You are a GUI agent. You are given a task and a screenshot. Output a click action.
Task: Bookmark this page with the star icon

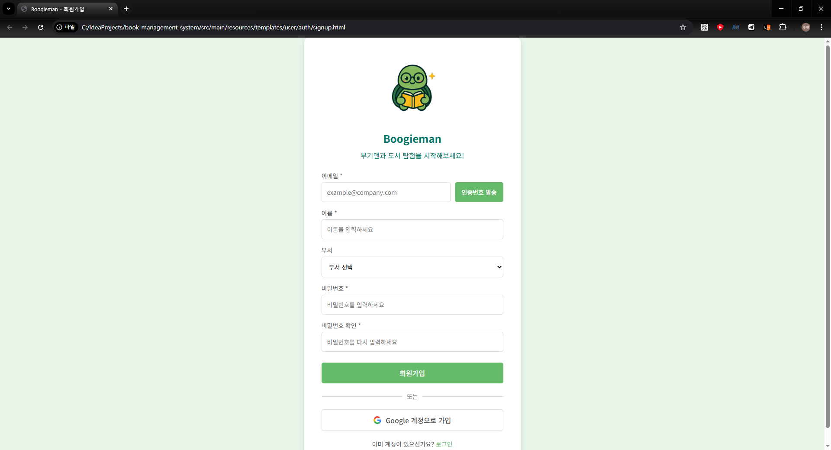pos(683,27)
